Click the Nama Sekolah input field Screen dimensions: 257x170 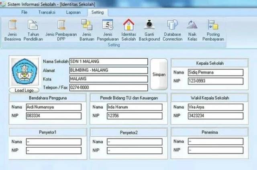[108, 61]
